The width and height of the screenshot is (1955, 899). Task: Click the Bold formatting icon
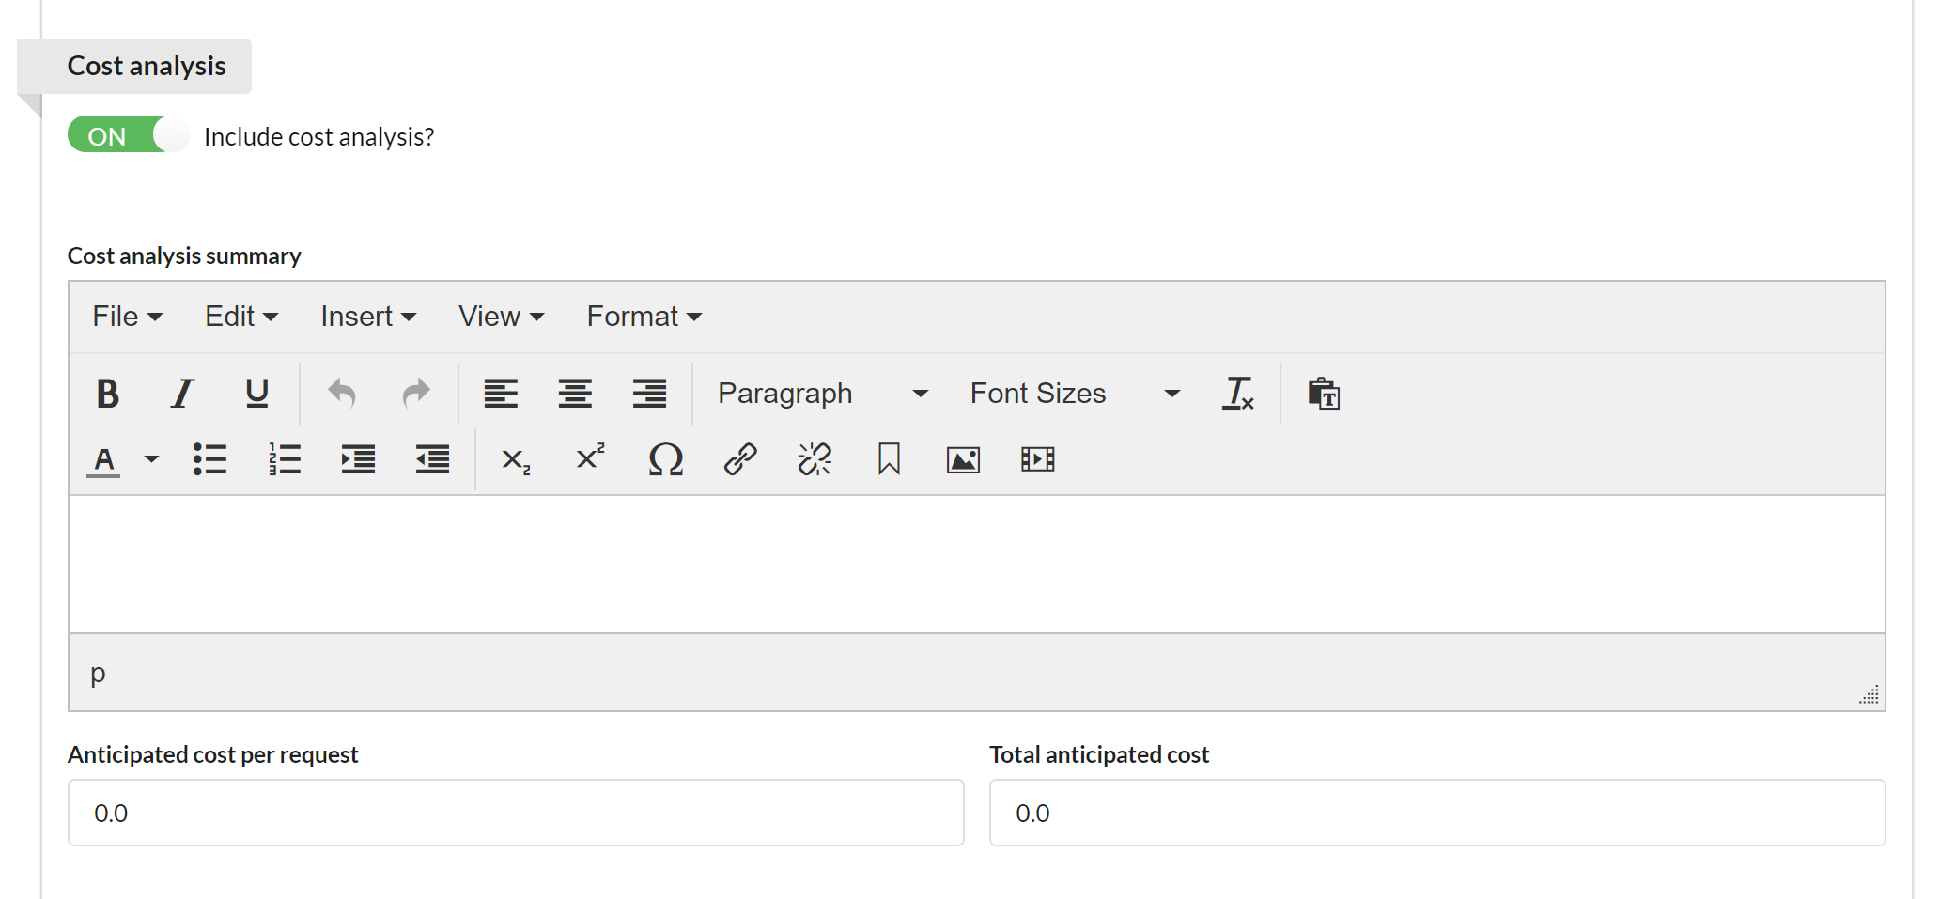click(x=108, y=394)
